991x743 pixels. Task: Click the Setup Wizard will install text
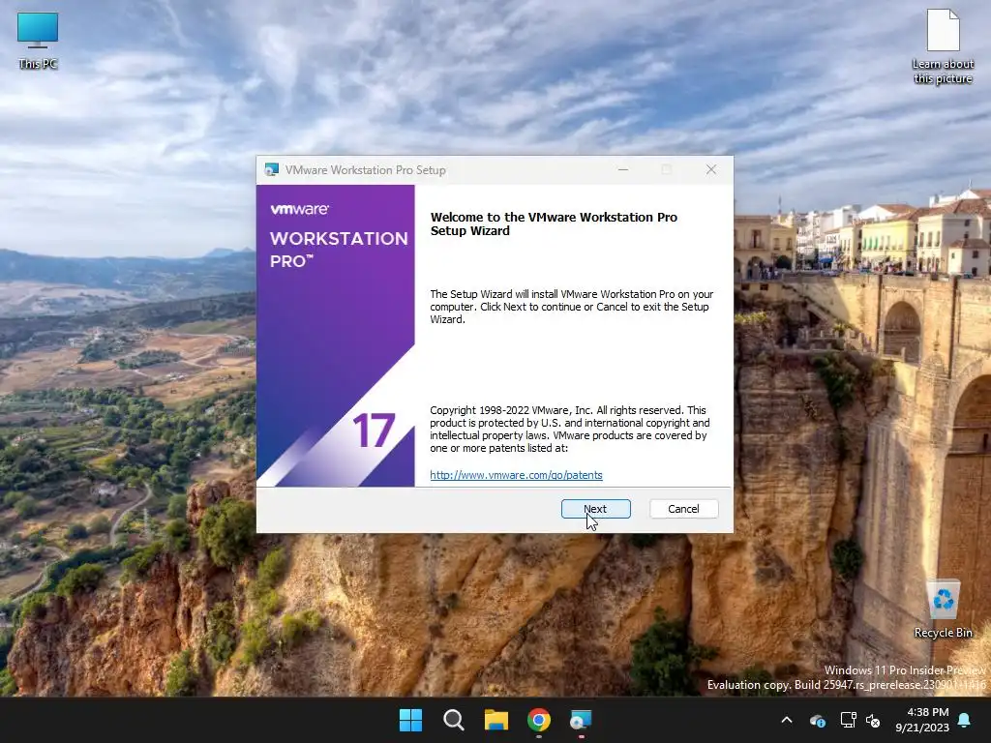pos(571,307)
